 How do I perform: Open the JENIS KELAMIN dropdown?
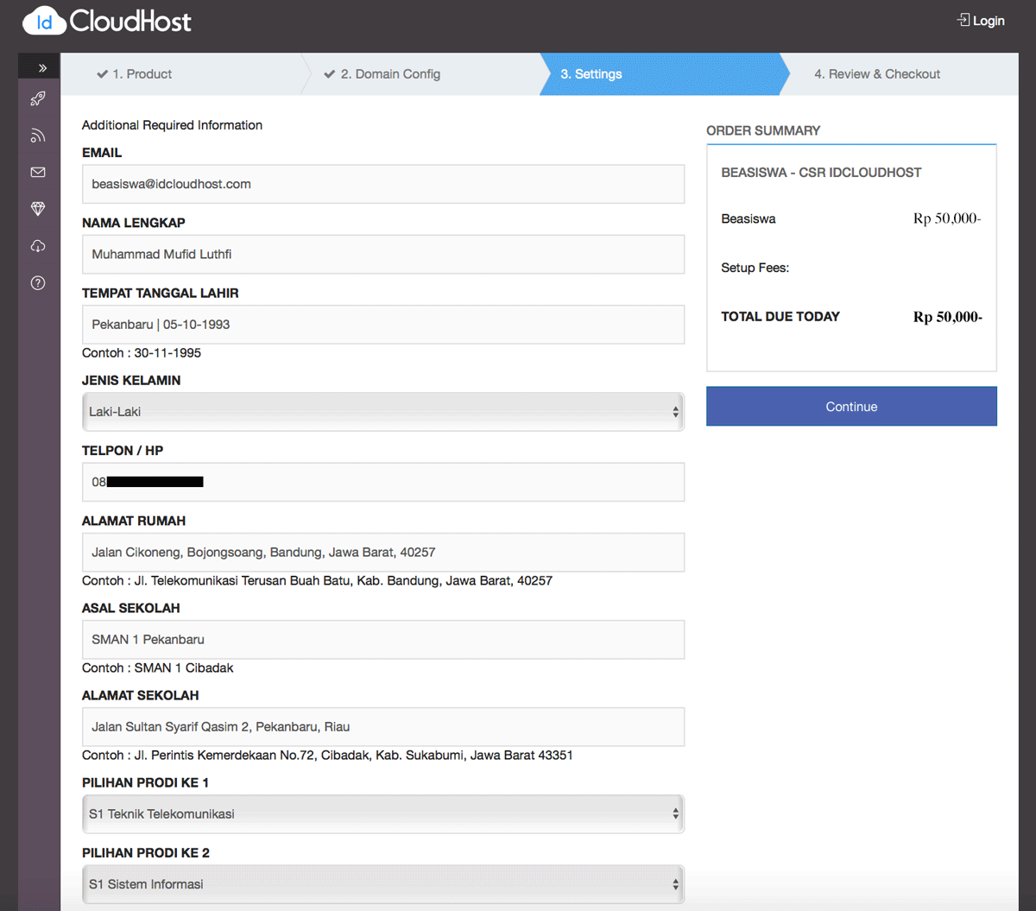(382, 412)
